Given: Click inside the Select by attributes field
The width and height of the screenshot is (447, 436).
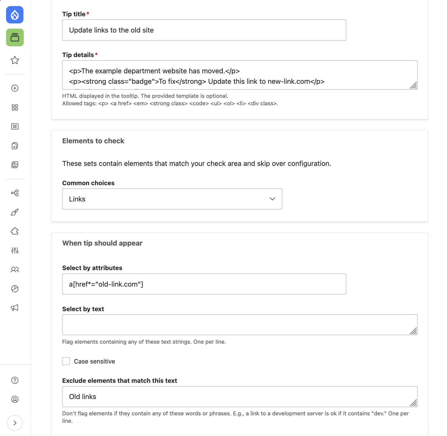Looking at the screenshot, I should 204,284.
